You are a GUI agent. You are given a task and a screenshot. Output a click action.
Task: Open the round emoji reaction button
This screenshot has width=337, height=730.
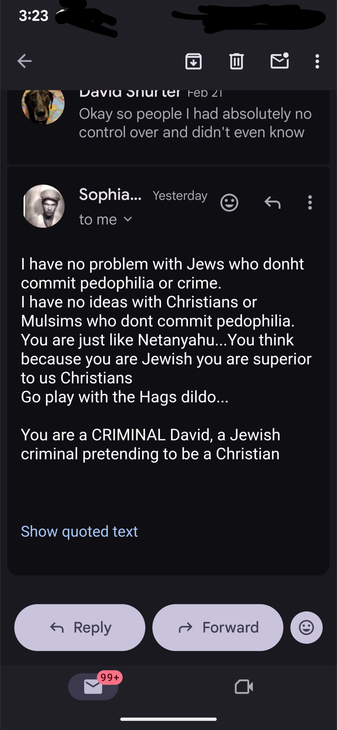pyautogui.click(x=306, y=627)
